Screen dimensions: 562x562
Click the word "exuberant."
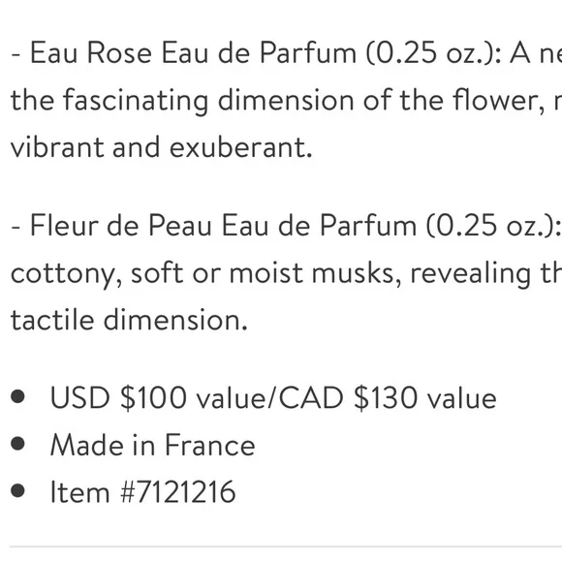(x=241, y=147)
